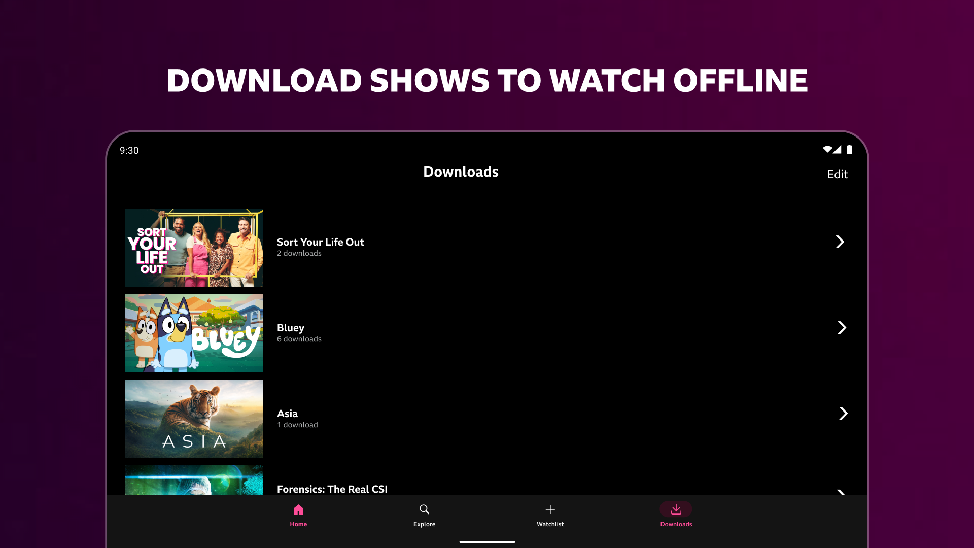Select the Downloads icon in the navigation bar

click(x=676, y=509)
